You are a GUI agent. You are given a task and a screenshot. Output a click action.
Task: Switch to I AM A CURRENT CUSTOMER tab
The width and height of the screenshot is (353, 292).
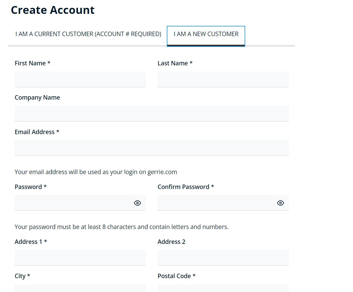point(88,34)
